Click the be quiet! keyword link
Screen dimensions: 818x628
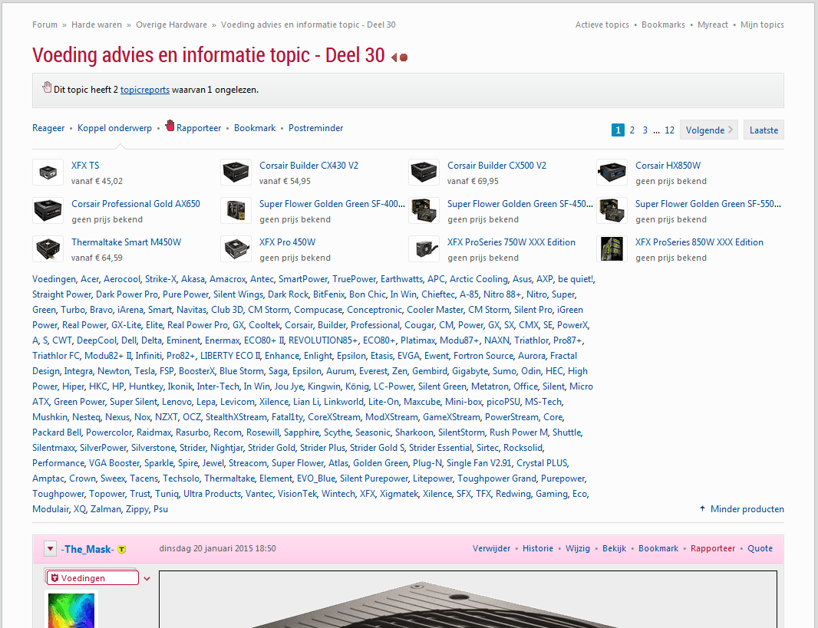tap(576, 279)
